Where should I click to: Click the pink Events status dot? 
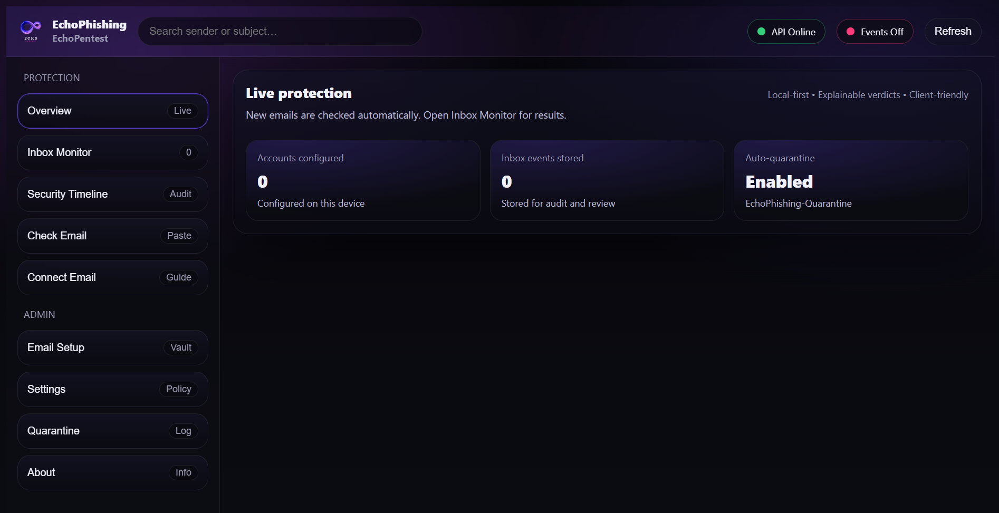click(x=850, y=32)
